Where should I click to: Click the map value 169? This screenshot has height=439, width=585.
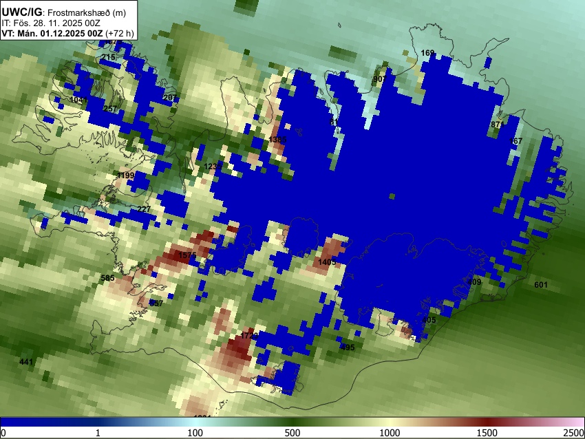tap(427, 53)
